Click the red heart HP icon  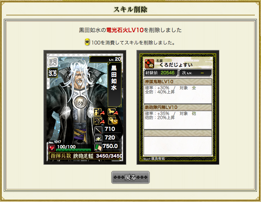52,148
